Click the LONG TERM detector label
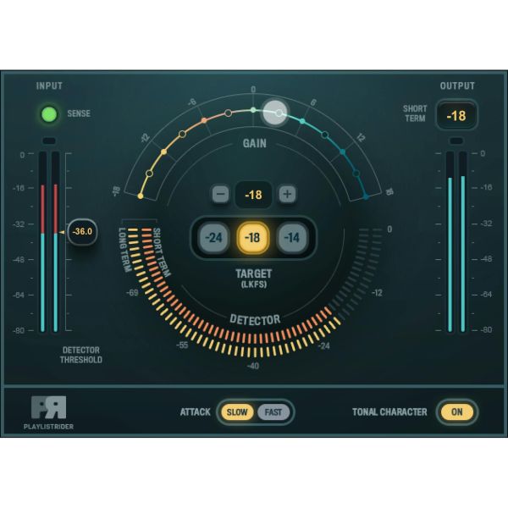Screen dimensions: 508x508 click(x=124, y=250)
